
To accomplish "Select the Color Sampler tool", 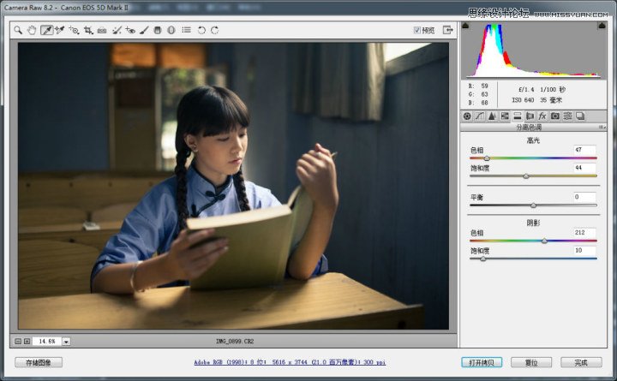I will tap(60, 30).
